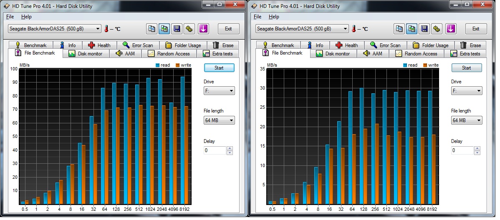The image size is (500, 220).
Task: Open Disk monitor tab in right window
Action: coord(333,54)
